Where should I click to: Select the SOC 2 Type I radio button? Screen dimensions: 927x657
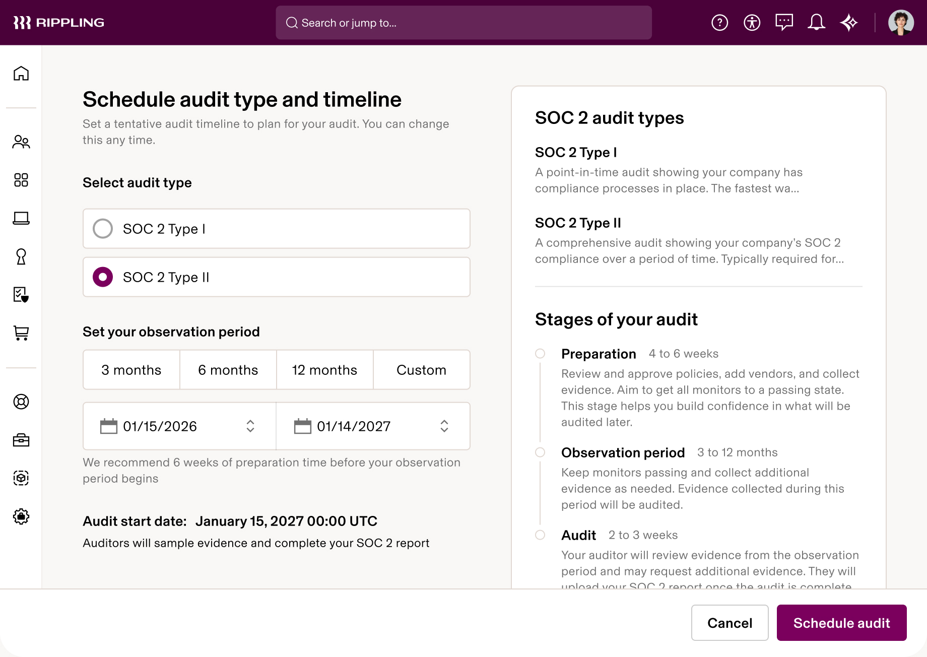coord(103,228)
